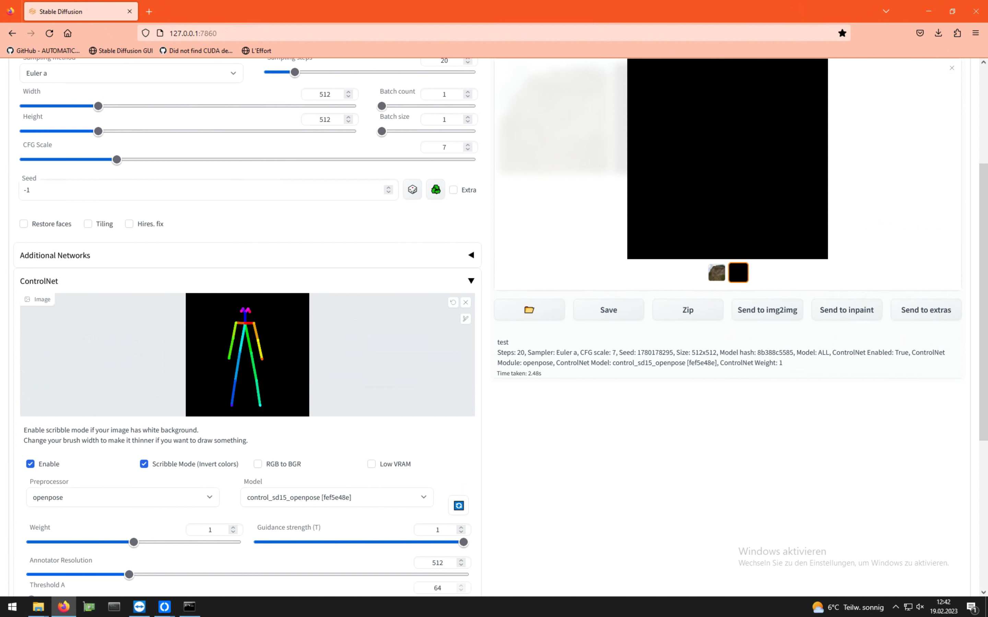
Task: Open File Explorer from the taskbar
Action: click(x=38, y=607)
